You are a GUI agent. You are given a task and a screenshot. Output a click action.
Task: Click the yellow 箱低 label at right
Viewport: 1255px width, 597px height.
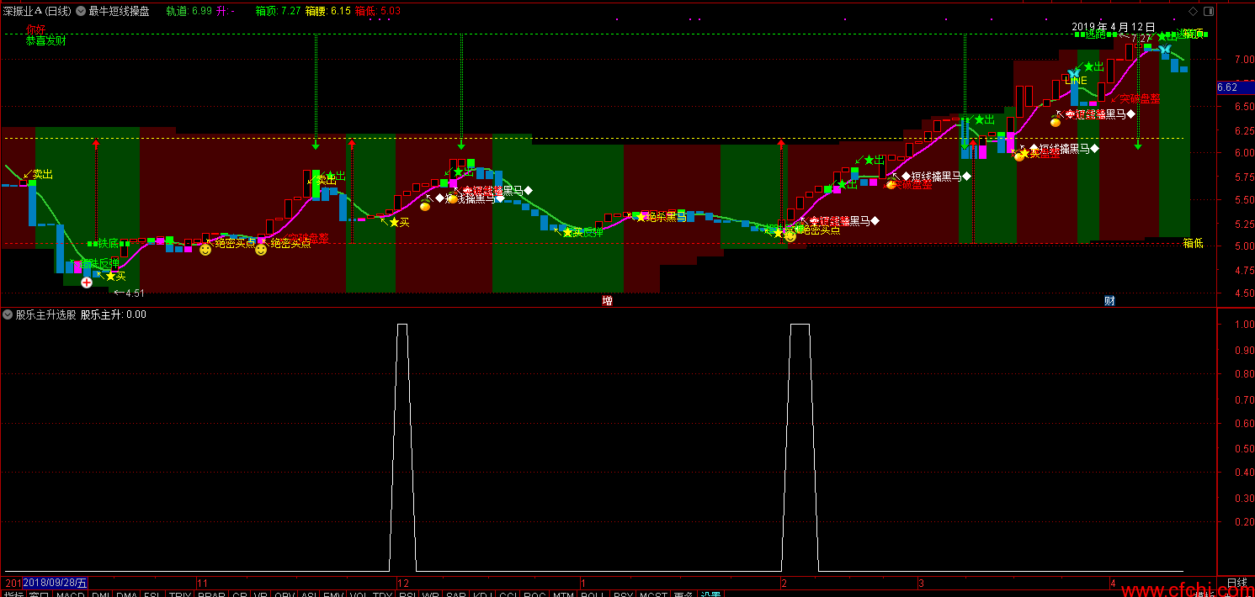click(x=1194, y=243)
